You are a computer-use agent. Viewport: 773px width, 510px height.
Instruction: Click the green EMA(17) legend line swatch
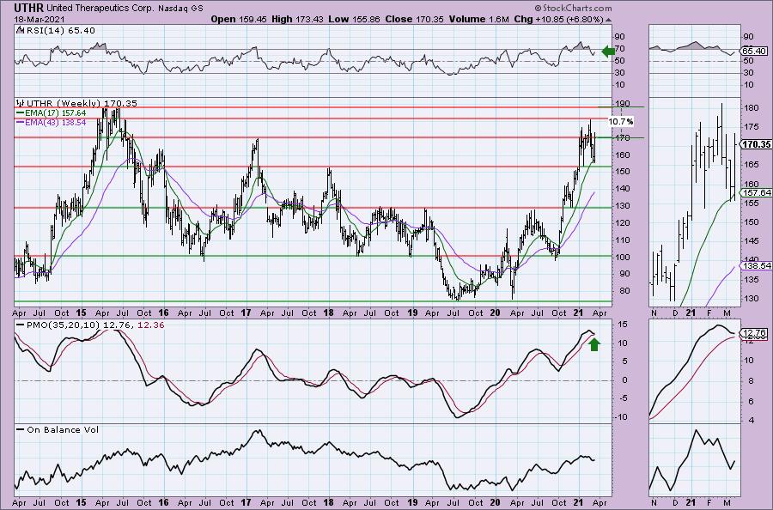21,112
